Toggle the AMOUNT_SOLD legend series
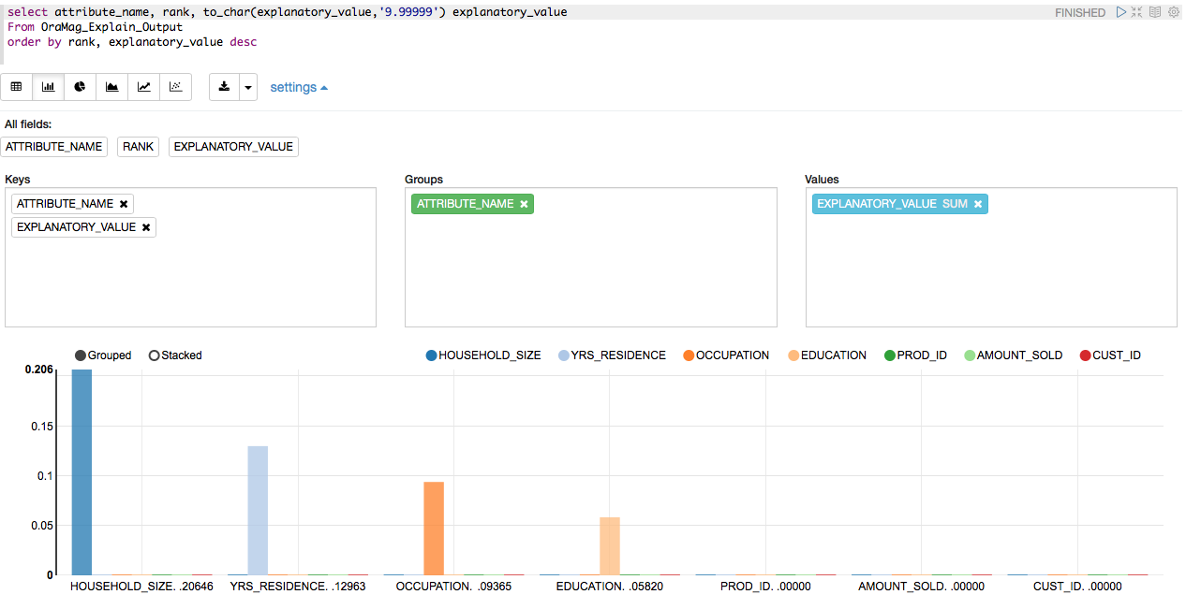Screen dimensions: 1186x609 pyautogui.click(x=1014, y=355)
